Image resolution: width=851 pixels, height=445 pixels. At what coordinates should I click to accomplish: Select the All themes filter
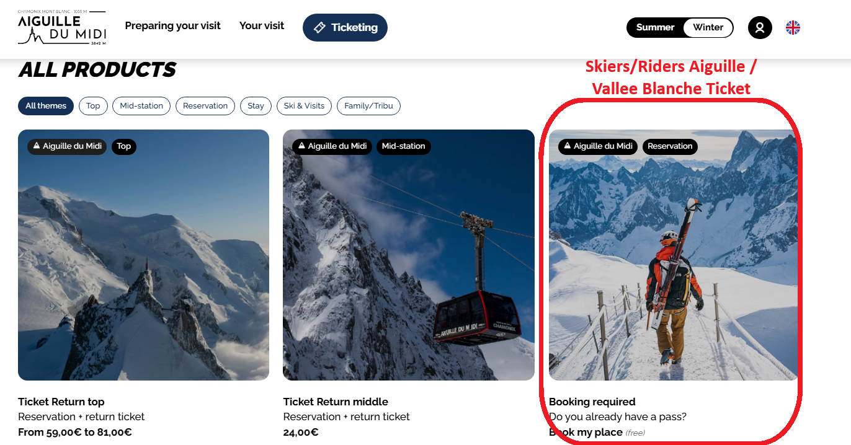(46, 106)
